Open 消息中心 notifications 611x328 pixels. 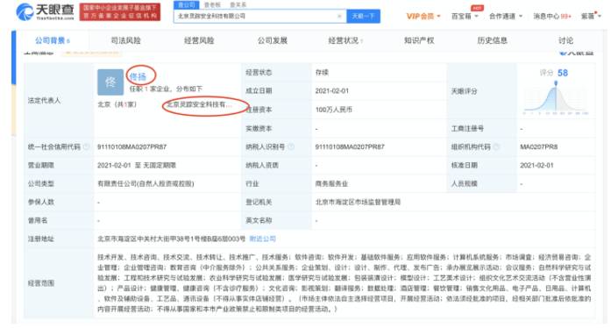551,17
